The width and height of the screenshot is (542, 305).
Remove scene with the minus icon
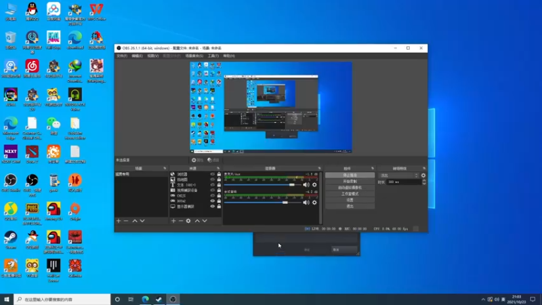(x=126, y=221)
